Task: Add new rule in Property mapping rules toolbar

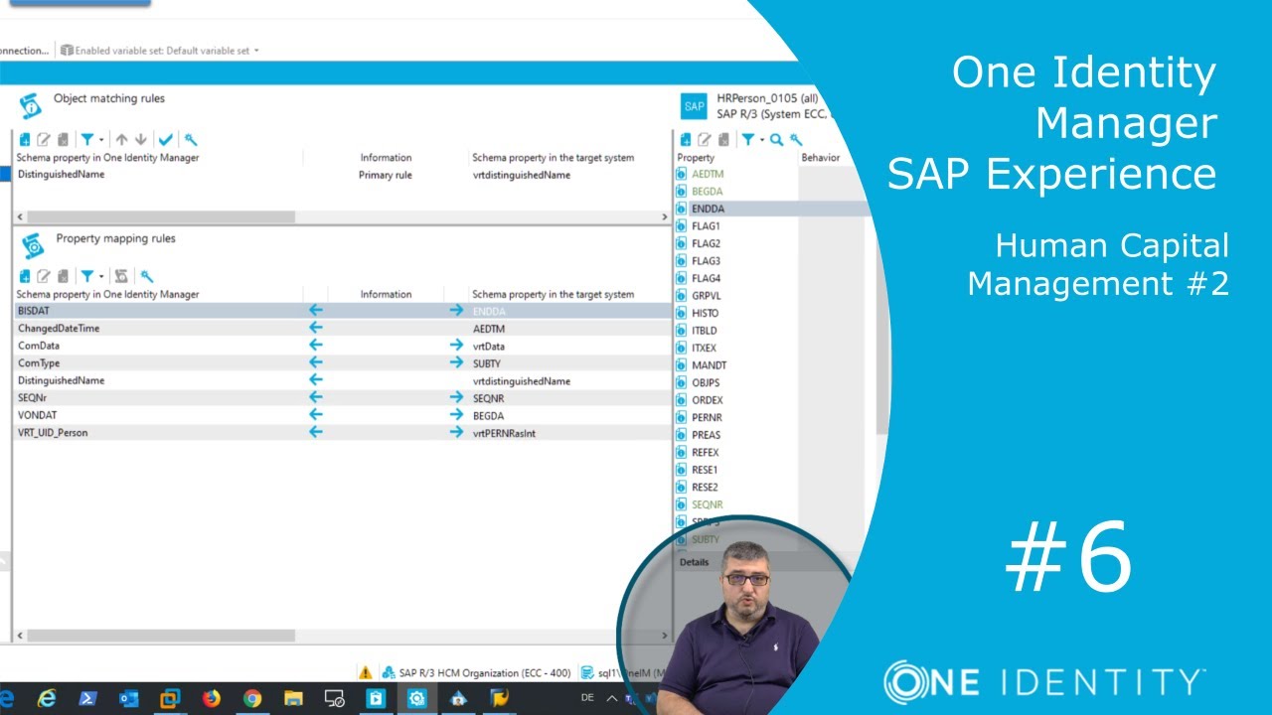Action: (25, 276)
